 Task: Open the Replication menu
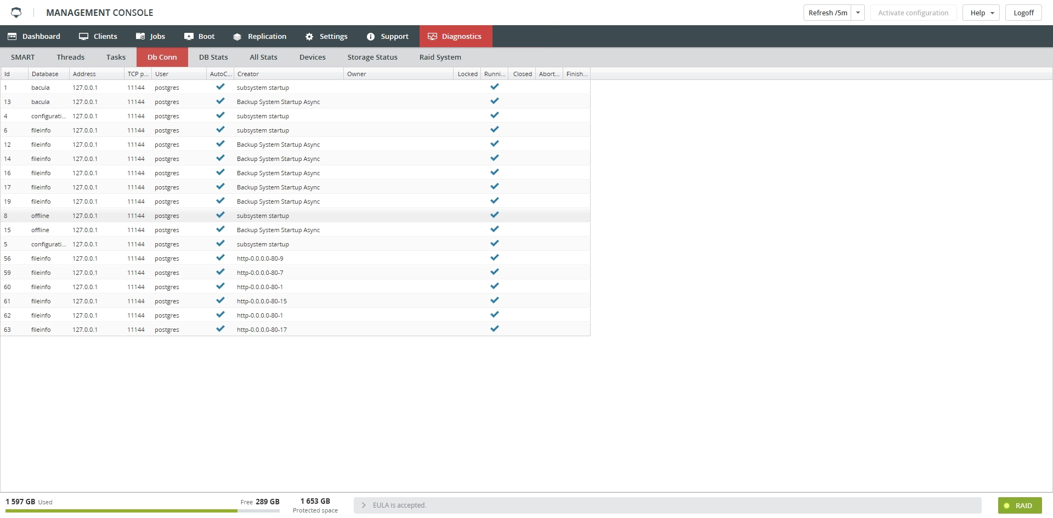[x=260, y=36]
